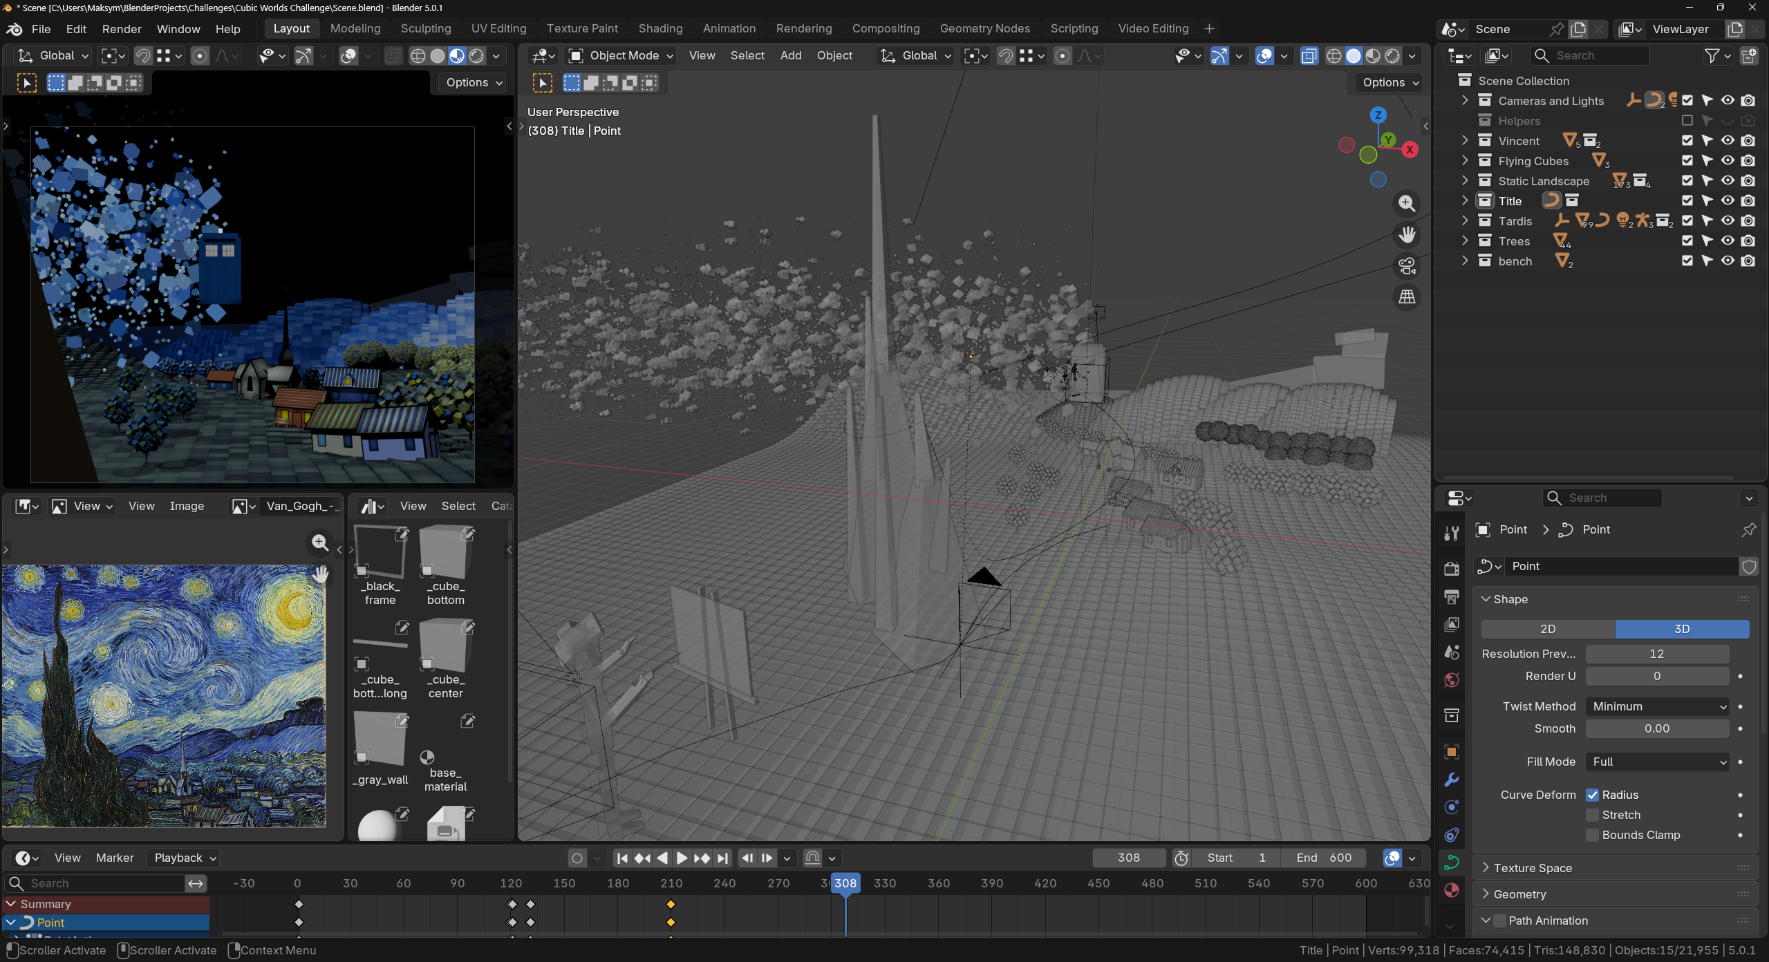Toggle X-ray mode in main viewport header
This screenshot has height=962, width=1769.
1309,56
